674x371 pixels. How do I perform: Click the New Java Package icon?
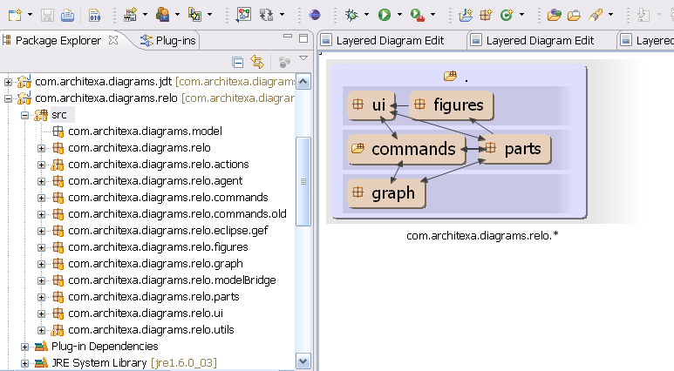(486, 15)
